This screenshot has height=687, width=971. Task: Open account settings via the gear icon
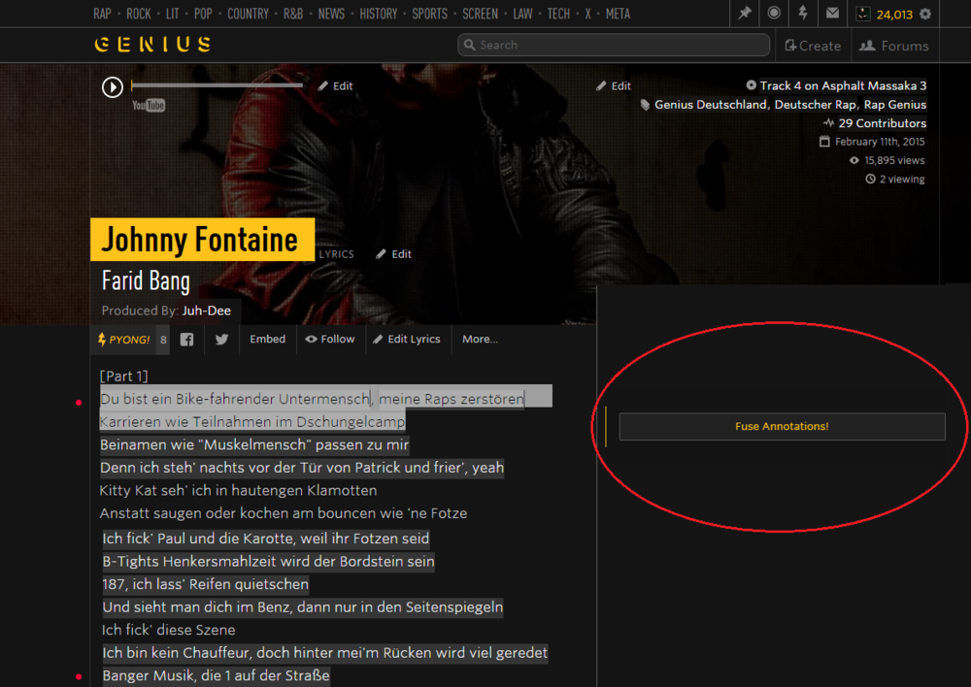[925, 13]
